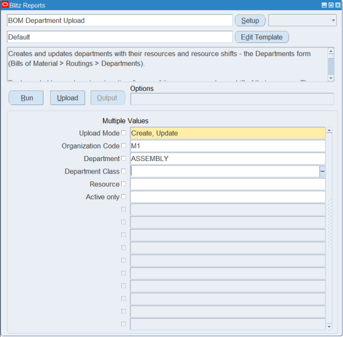
Task: Click the parameter list scrollbar up arrow
Action: [329, 131]
